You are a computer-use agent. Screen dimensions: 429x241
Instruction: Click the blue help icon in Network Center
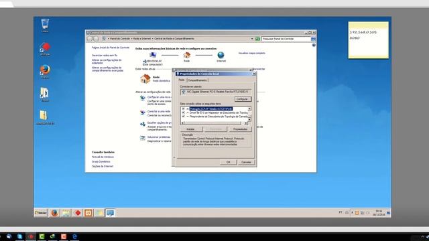coord(314,45)
